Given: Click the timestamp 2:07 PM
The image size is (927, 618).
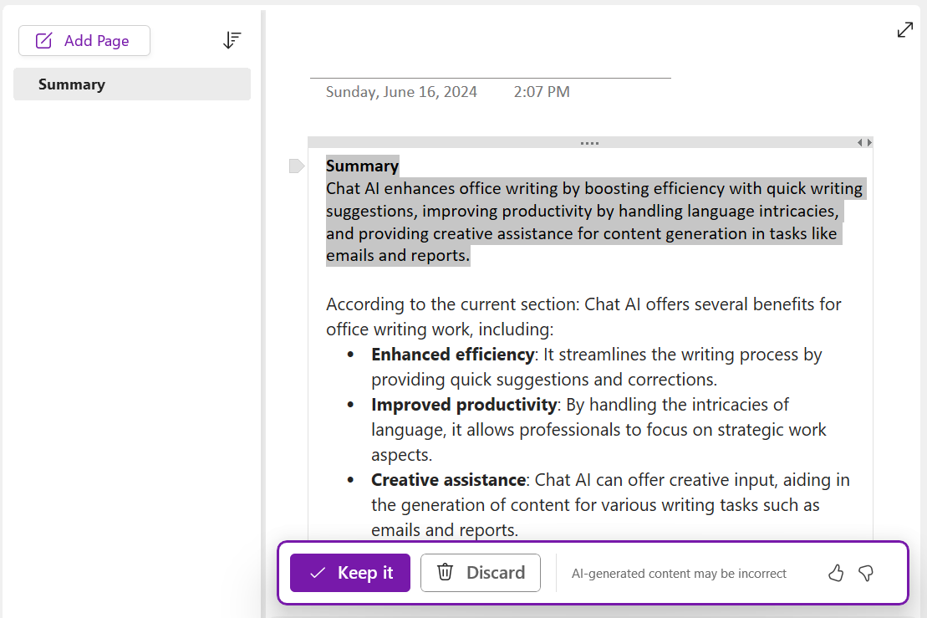Looking at the screenshot, I should point(542,92).
